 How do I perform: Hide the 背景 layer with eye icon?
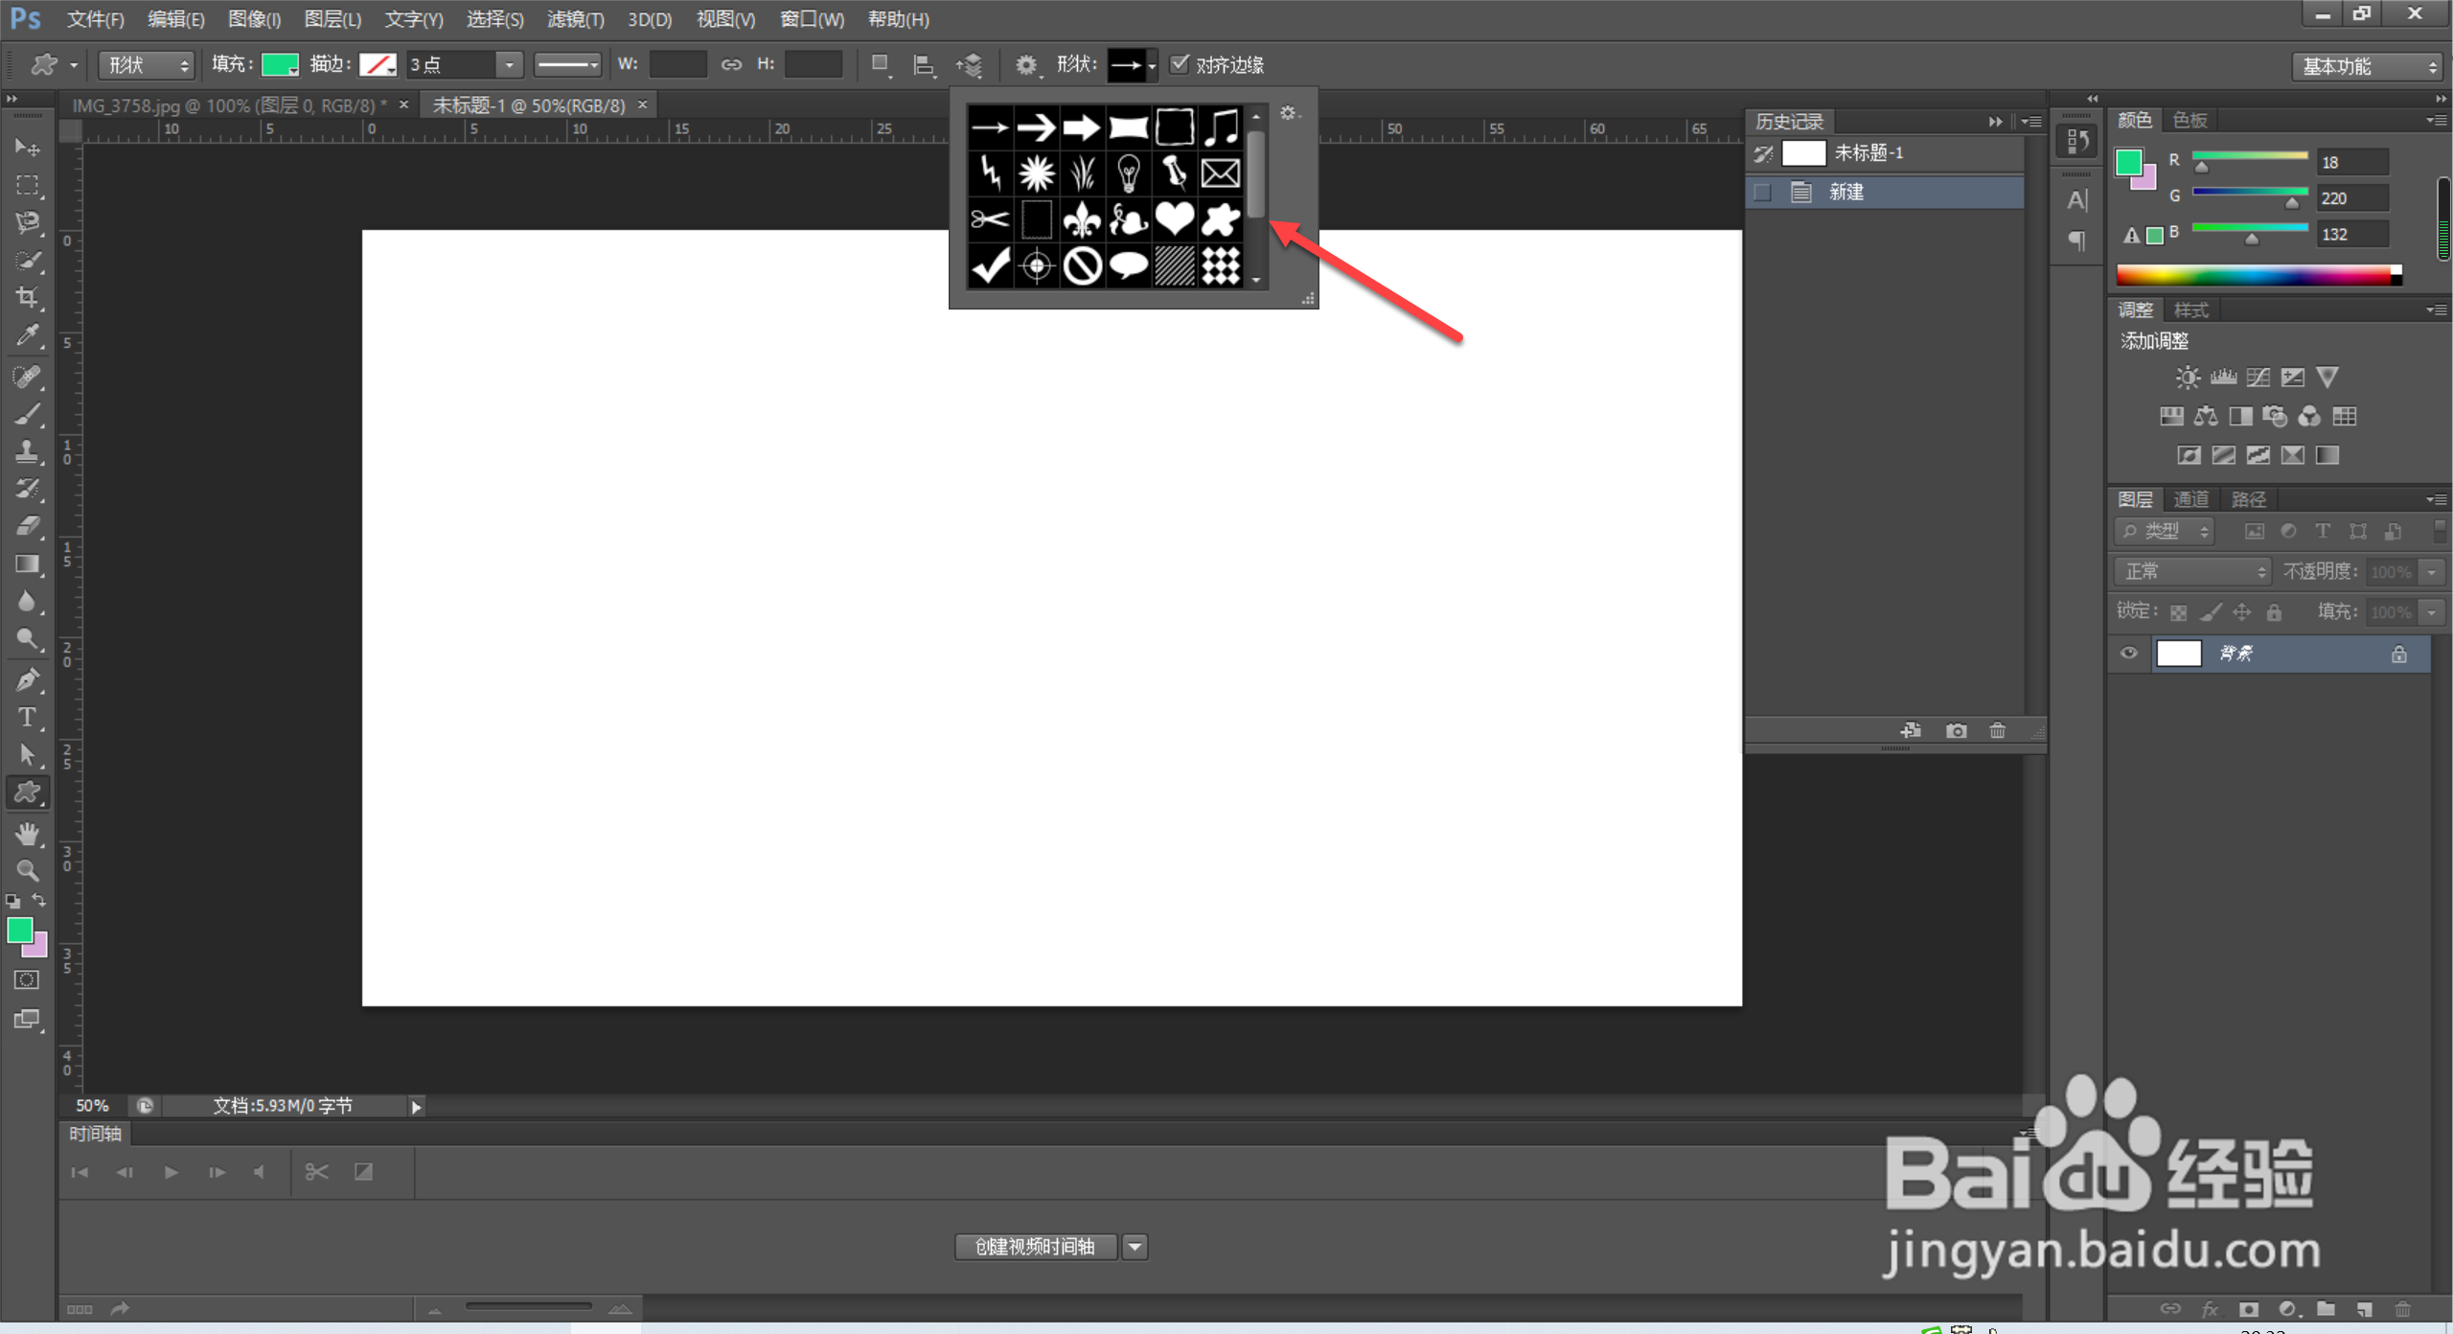click(2128, 654)
